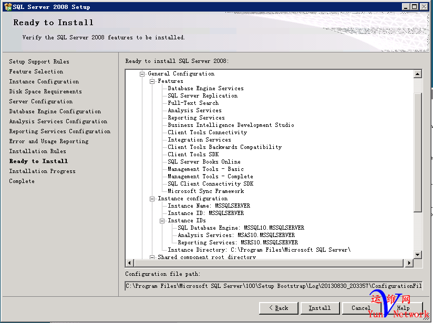Select the Complete step in sidebar
The width and height of the screenshot is (433, 323).
click(x=22, y=181)
